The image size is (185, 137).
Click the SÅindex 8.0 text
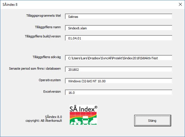[53, 117]
